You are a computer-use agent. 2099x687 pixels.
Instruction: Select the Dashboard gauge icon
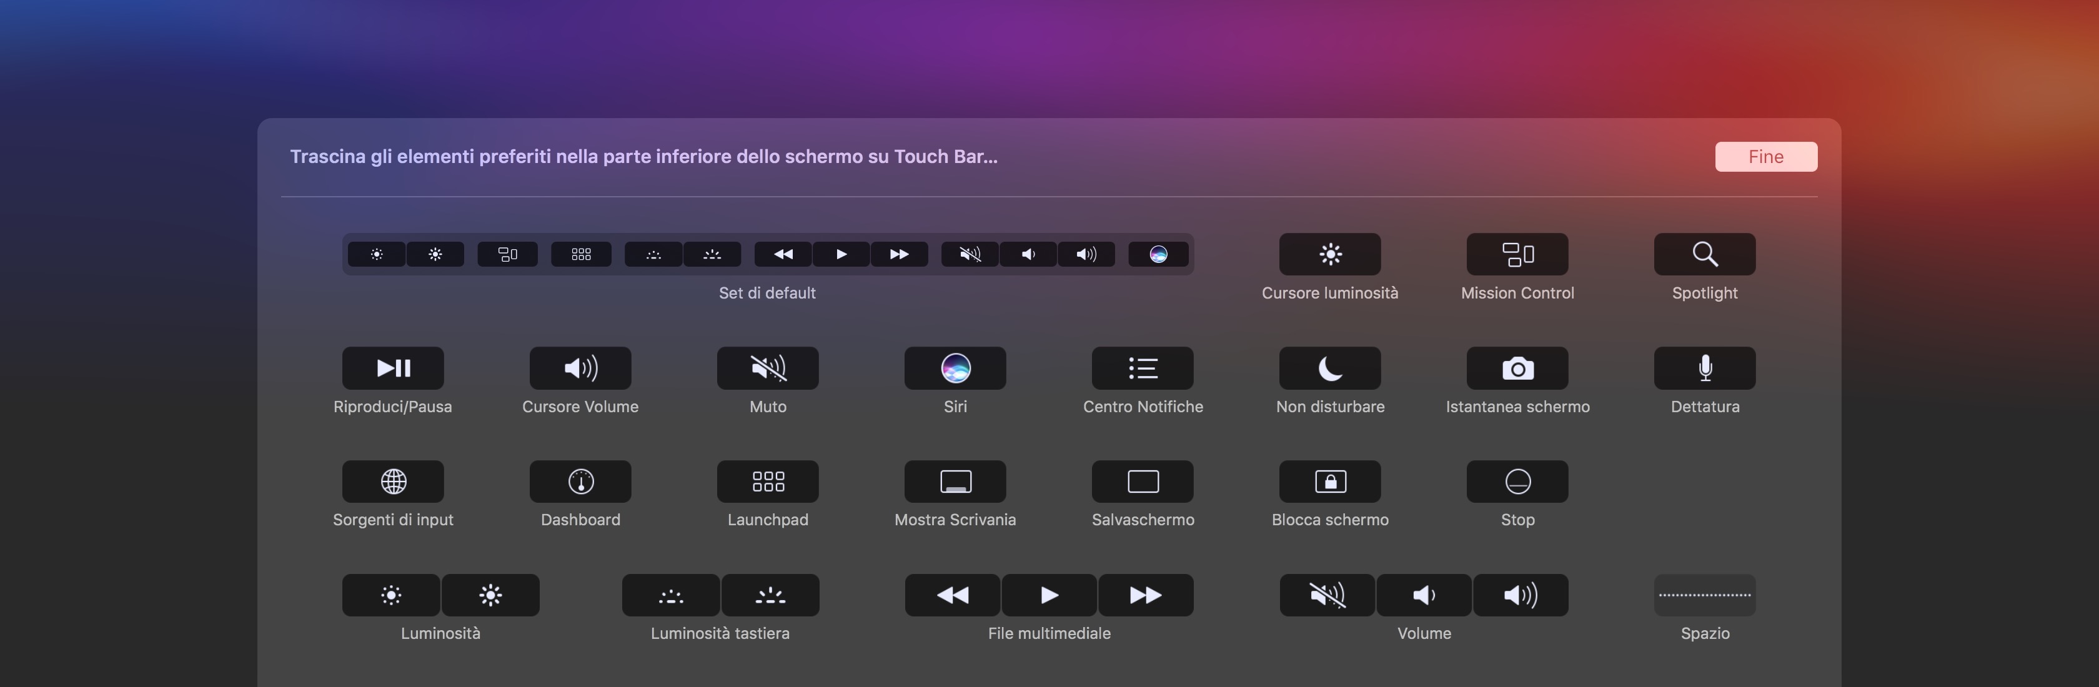point(580,482)
